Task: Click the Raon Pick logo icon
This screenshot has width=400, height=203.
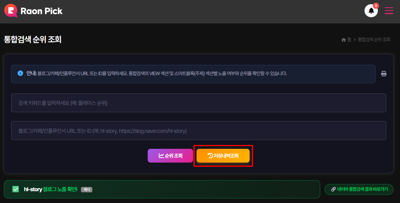Action: click(11, 11)
